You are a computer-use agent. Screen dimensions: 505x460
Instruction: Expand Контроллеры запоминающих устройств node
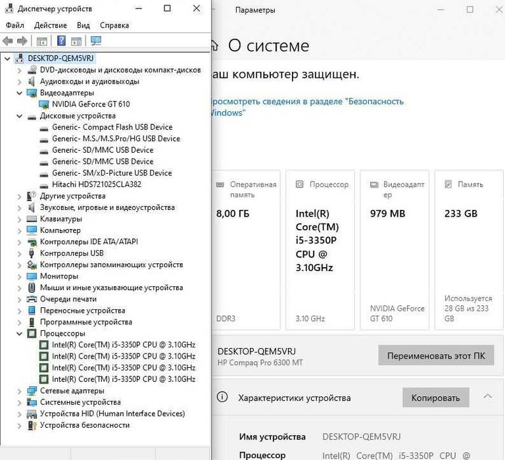point(19,265)
